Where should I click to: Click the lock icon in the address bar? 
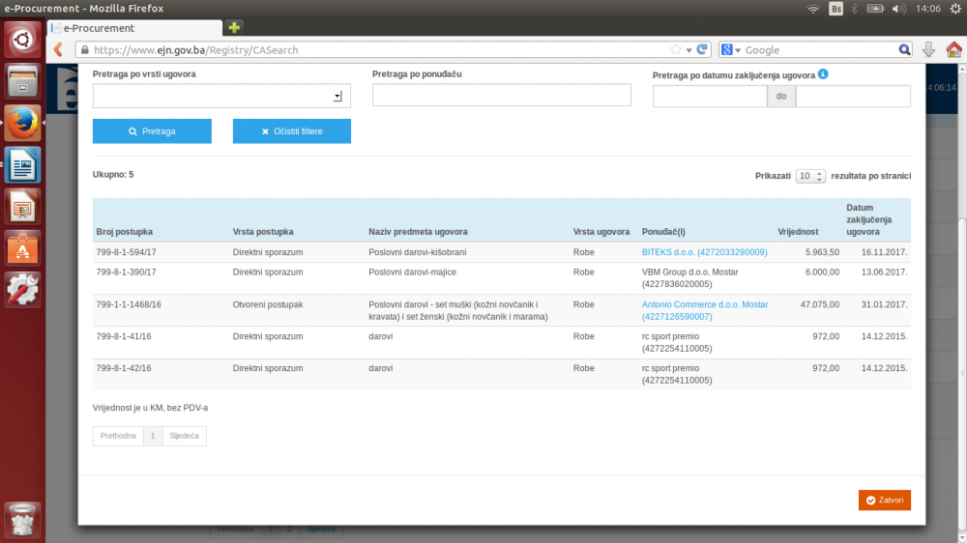pos(84,50)
